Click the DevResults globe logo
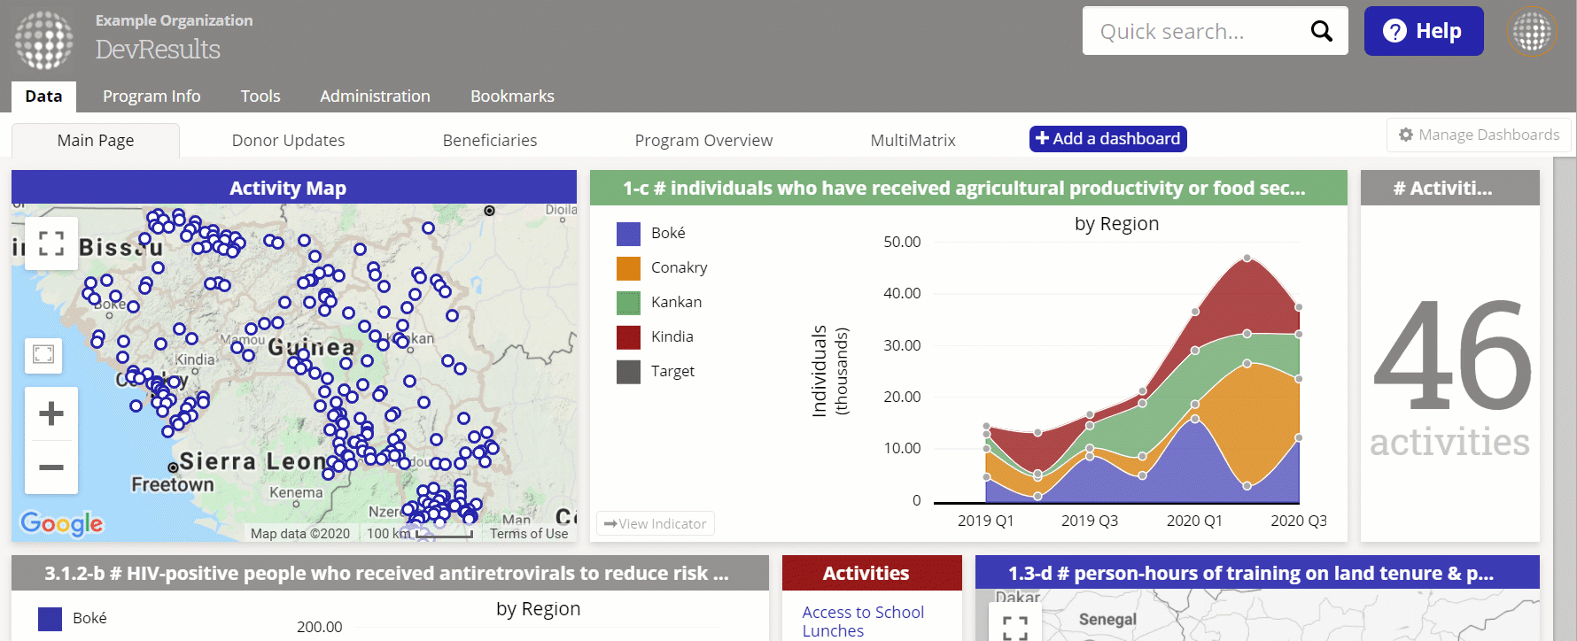Viewport: 1577px width, 641px height. [x=44, y=41]
